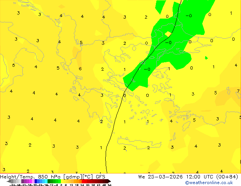Pick the cyan swatch in the legend

click(x=46, y=181)
